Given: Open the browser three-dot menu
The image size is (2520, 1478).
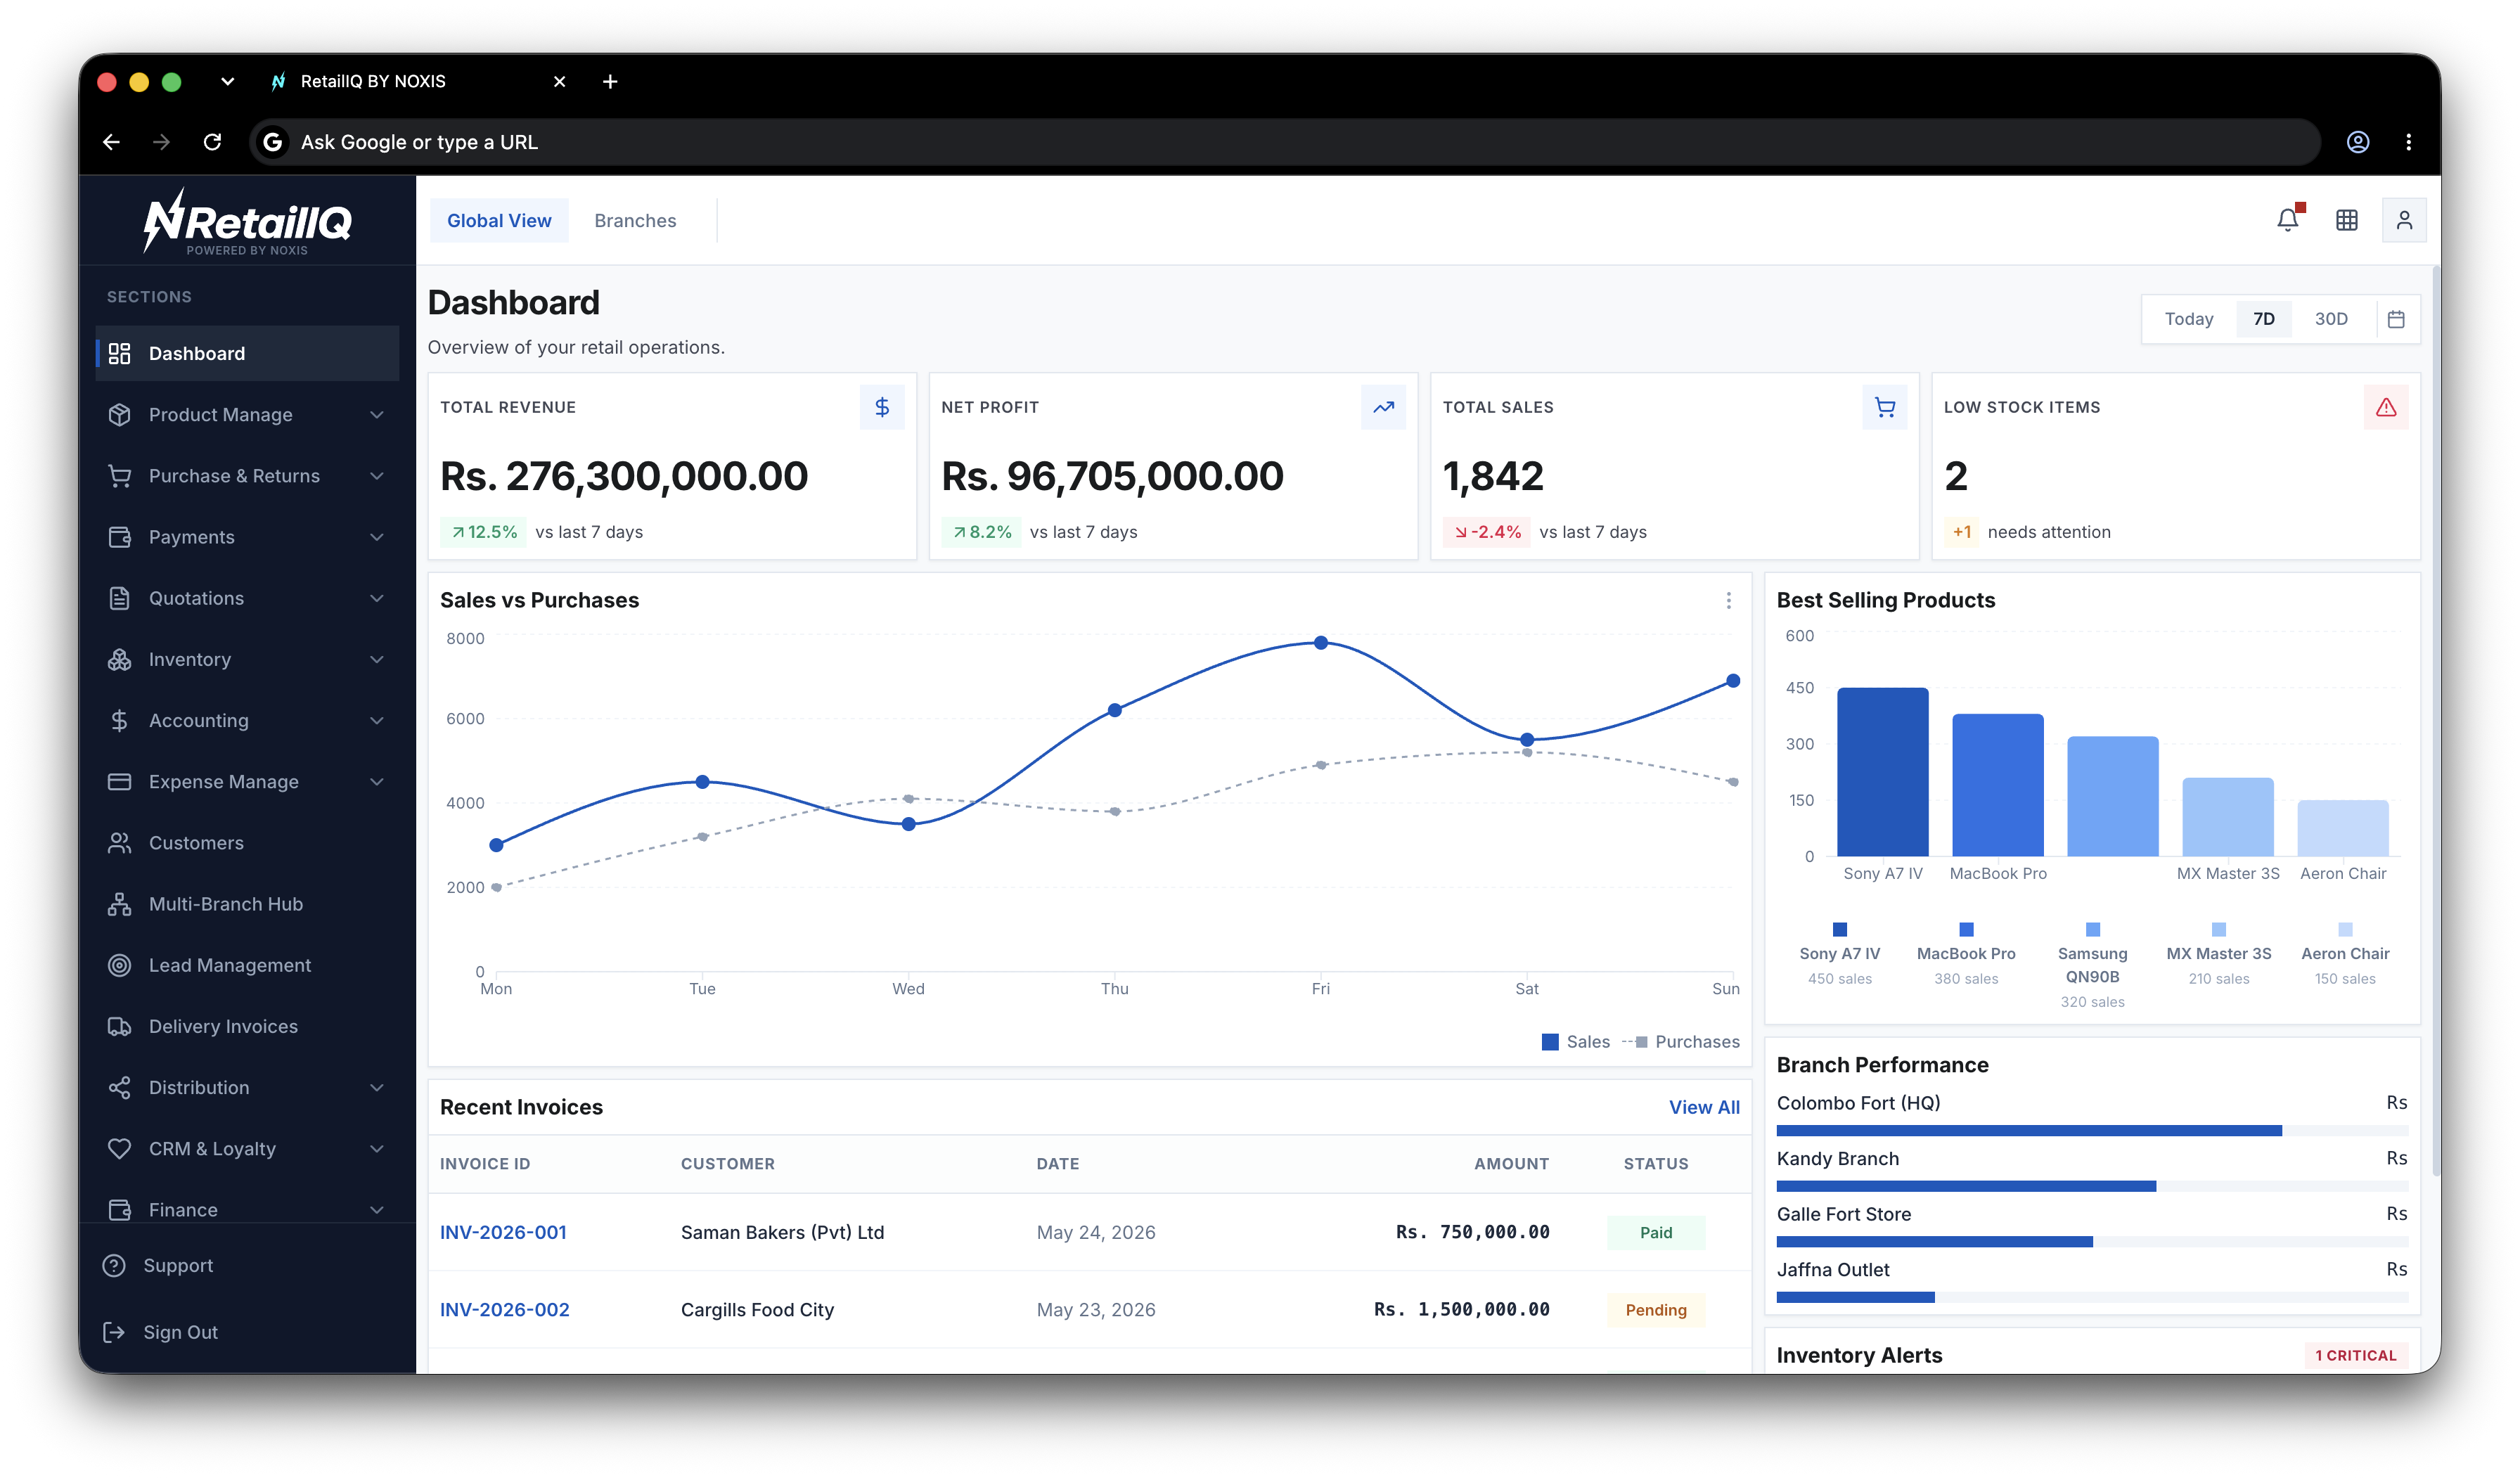Looking at the screenshot, I should 2408,142.
